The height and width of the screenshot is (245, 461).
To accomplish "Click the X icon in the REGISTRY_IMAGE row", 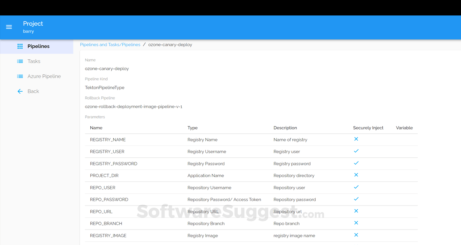I will click(x=356, y=235).
